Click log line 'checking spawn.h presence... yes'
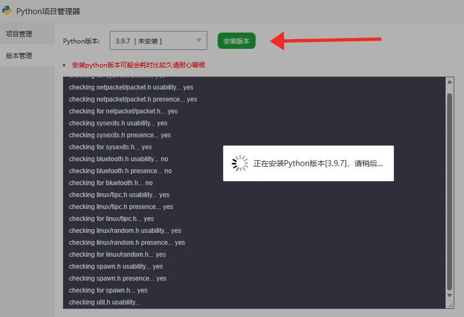Image resolution: width=464 pixels, height=317 pixels. click(118, 278)
